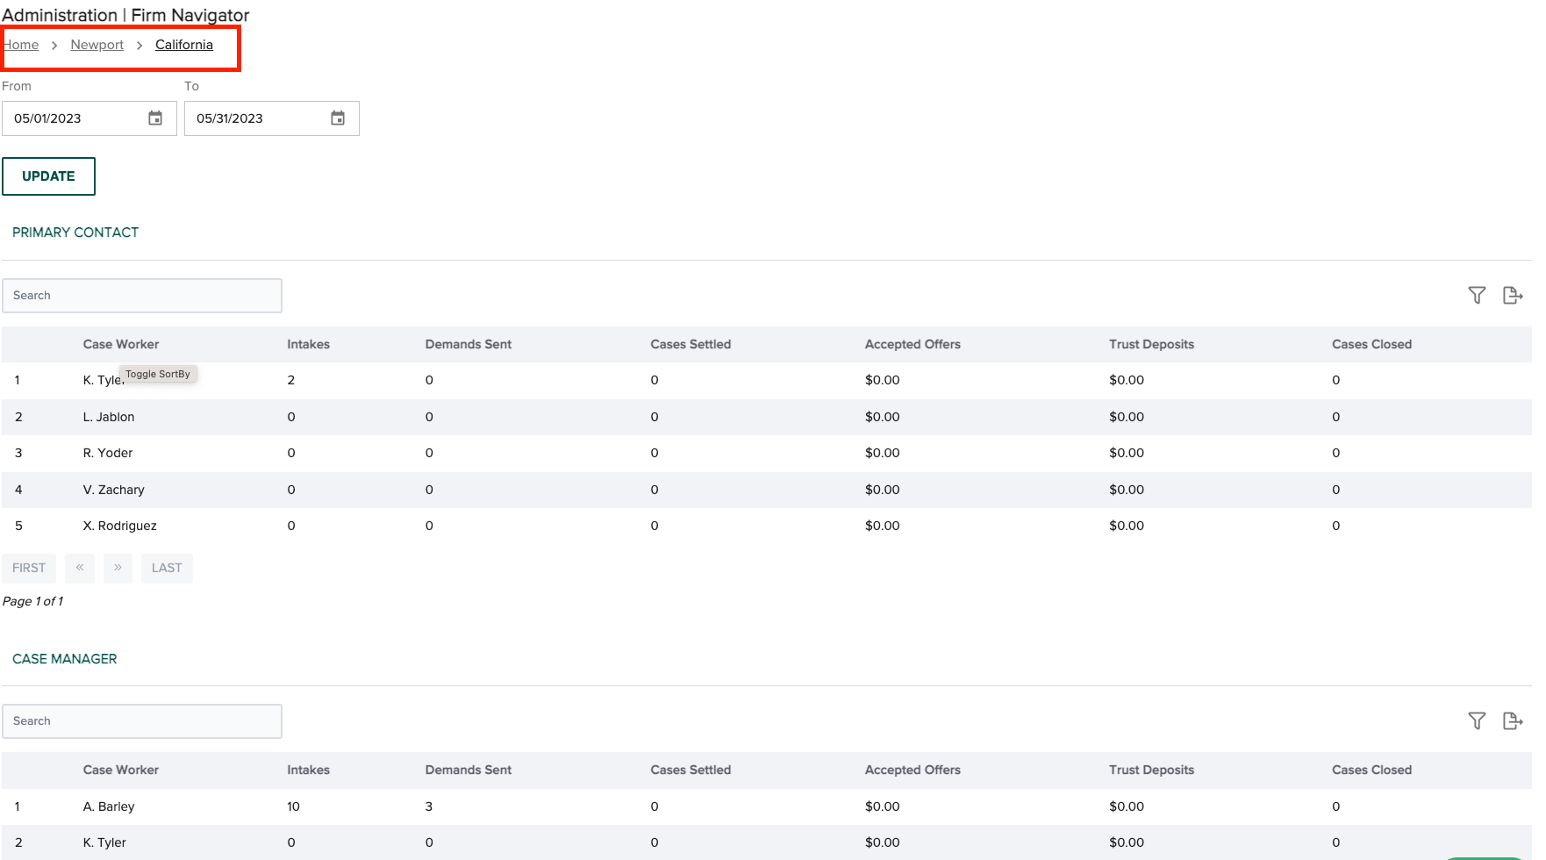Edit the From date field 05/01/2023
1546x860 pixels.
point(89,118)
